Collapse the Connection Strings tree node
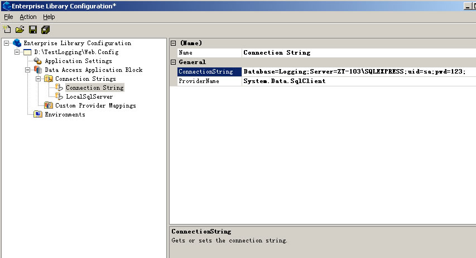Image resolution: width=476 pixels, height=258 pixels. [39, 79]
